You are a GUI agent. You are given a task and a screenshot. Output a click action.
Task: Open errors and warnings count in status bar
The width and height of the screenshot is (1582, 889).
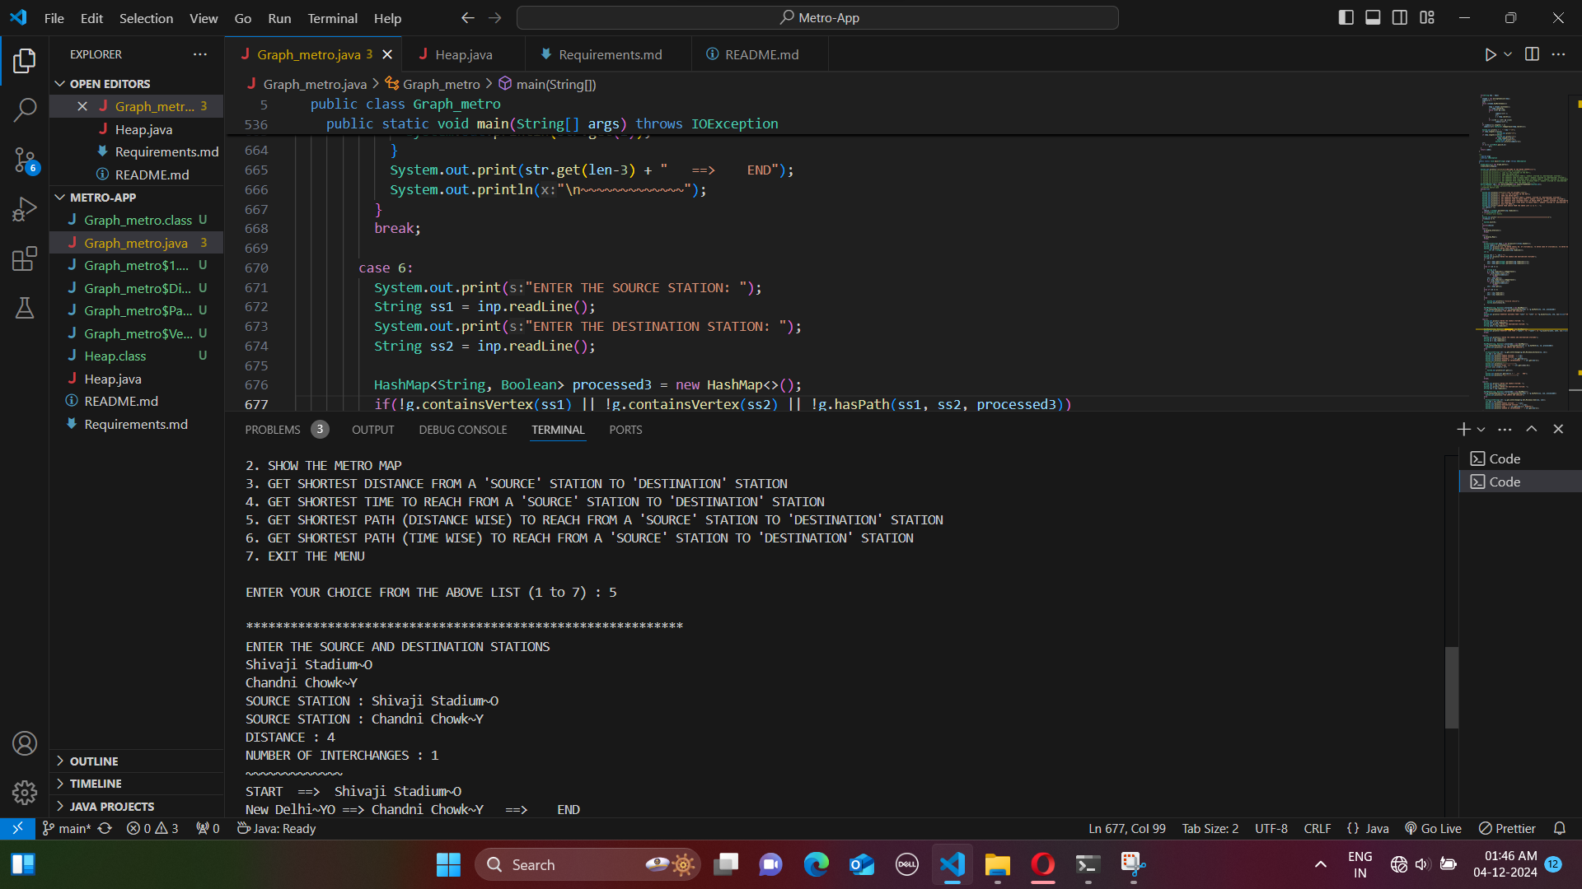pyautogui.click(x=152, y=828)
